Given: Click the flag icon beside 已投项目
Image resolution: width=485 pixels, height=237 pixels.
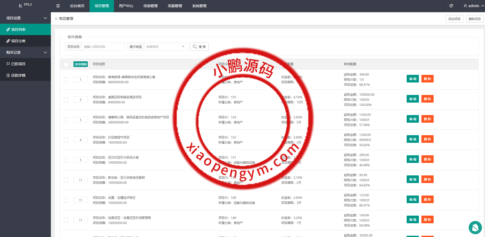Looking at the screenshot, I should (8, 64).
